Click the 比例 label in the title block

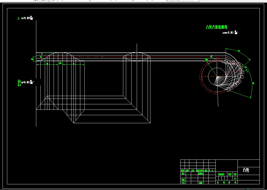click(x=235, y=174)
